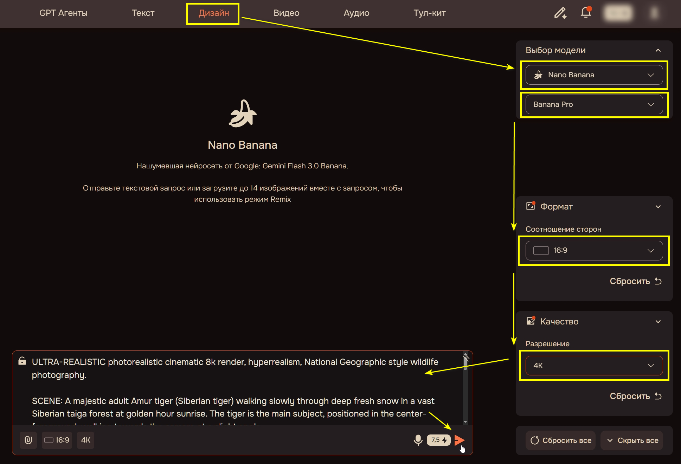The image size is (681, 464).
Task: Click the 7,5 credits cost badge
Action: pyautogui.click(x=439, y=440)
